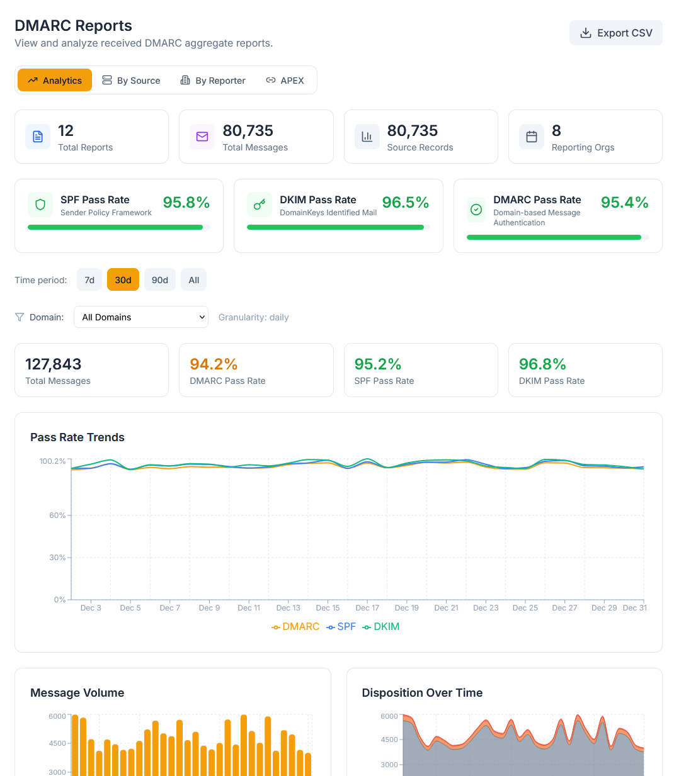Click the envelope icon on Total Messages card
The width and height of the screenshot is (674, 776).
coord(202,137)
